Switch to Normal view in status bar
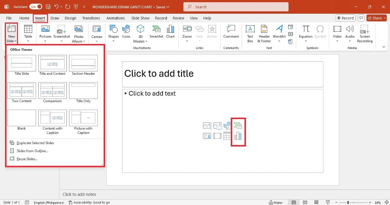Viewport: 390px width, 205px height. (294, 202)
